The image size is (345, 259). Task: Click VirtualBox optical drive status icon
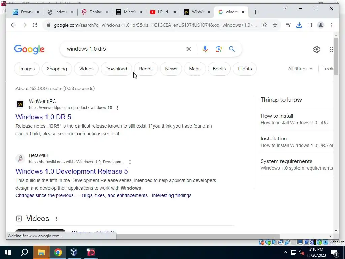coord(268,242)
